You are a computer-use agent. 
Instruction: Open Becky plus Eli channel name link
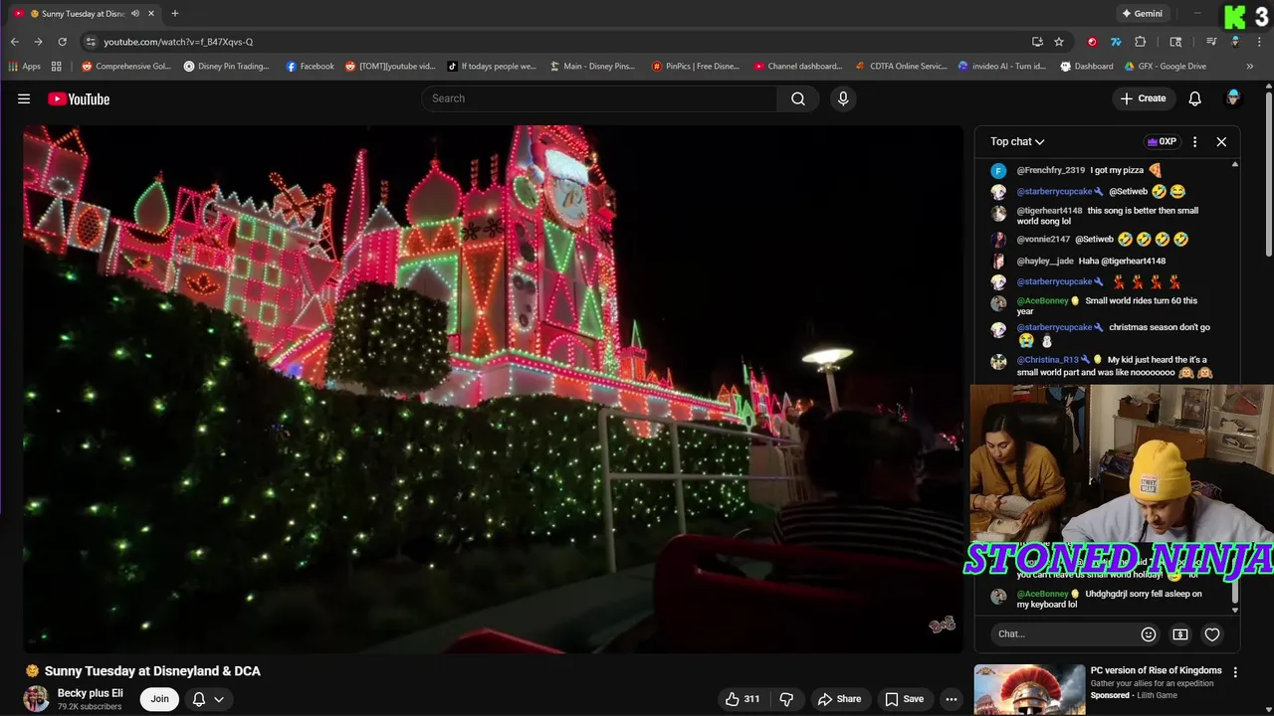click(x=91, y=693)
